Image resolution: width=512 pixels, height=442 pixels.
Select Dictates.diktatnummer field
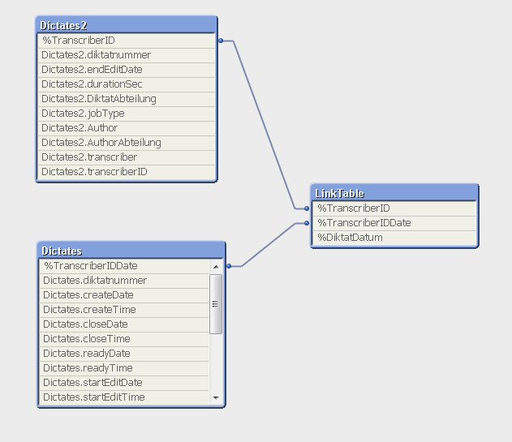coord(124,281)
